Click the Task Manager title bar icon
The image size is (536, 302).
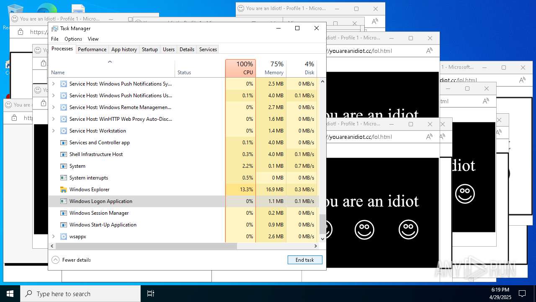point(55,29)
